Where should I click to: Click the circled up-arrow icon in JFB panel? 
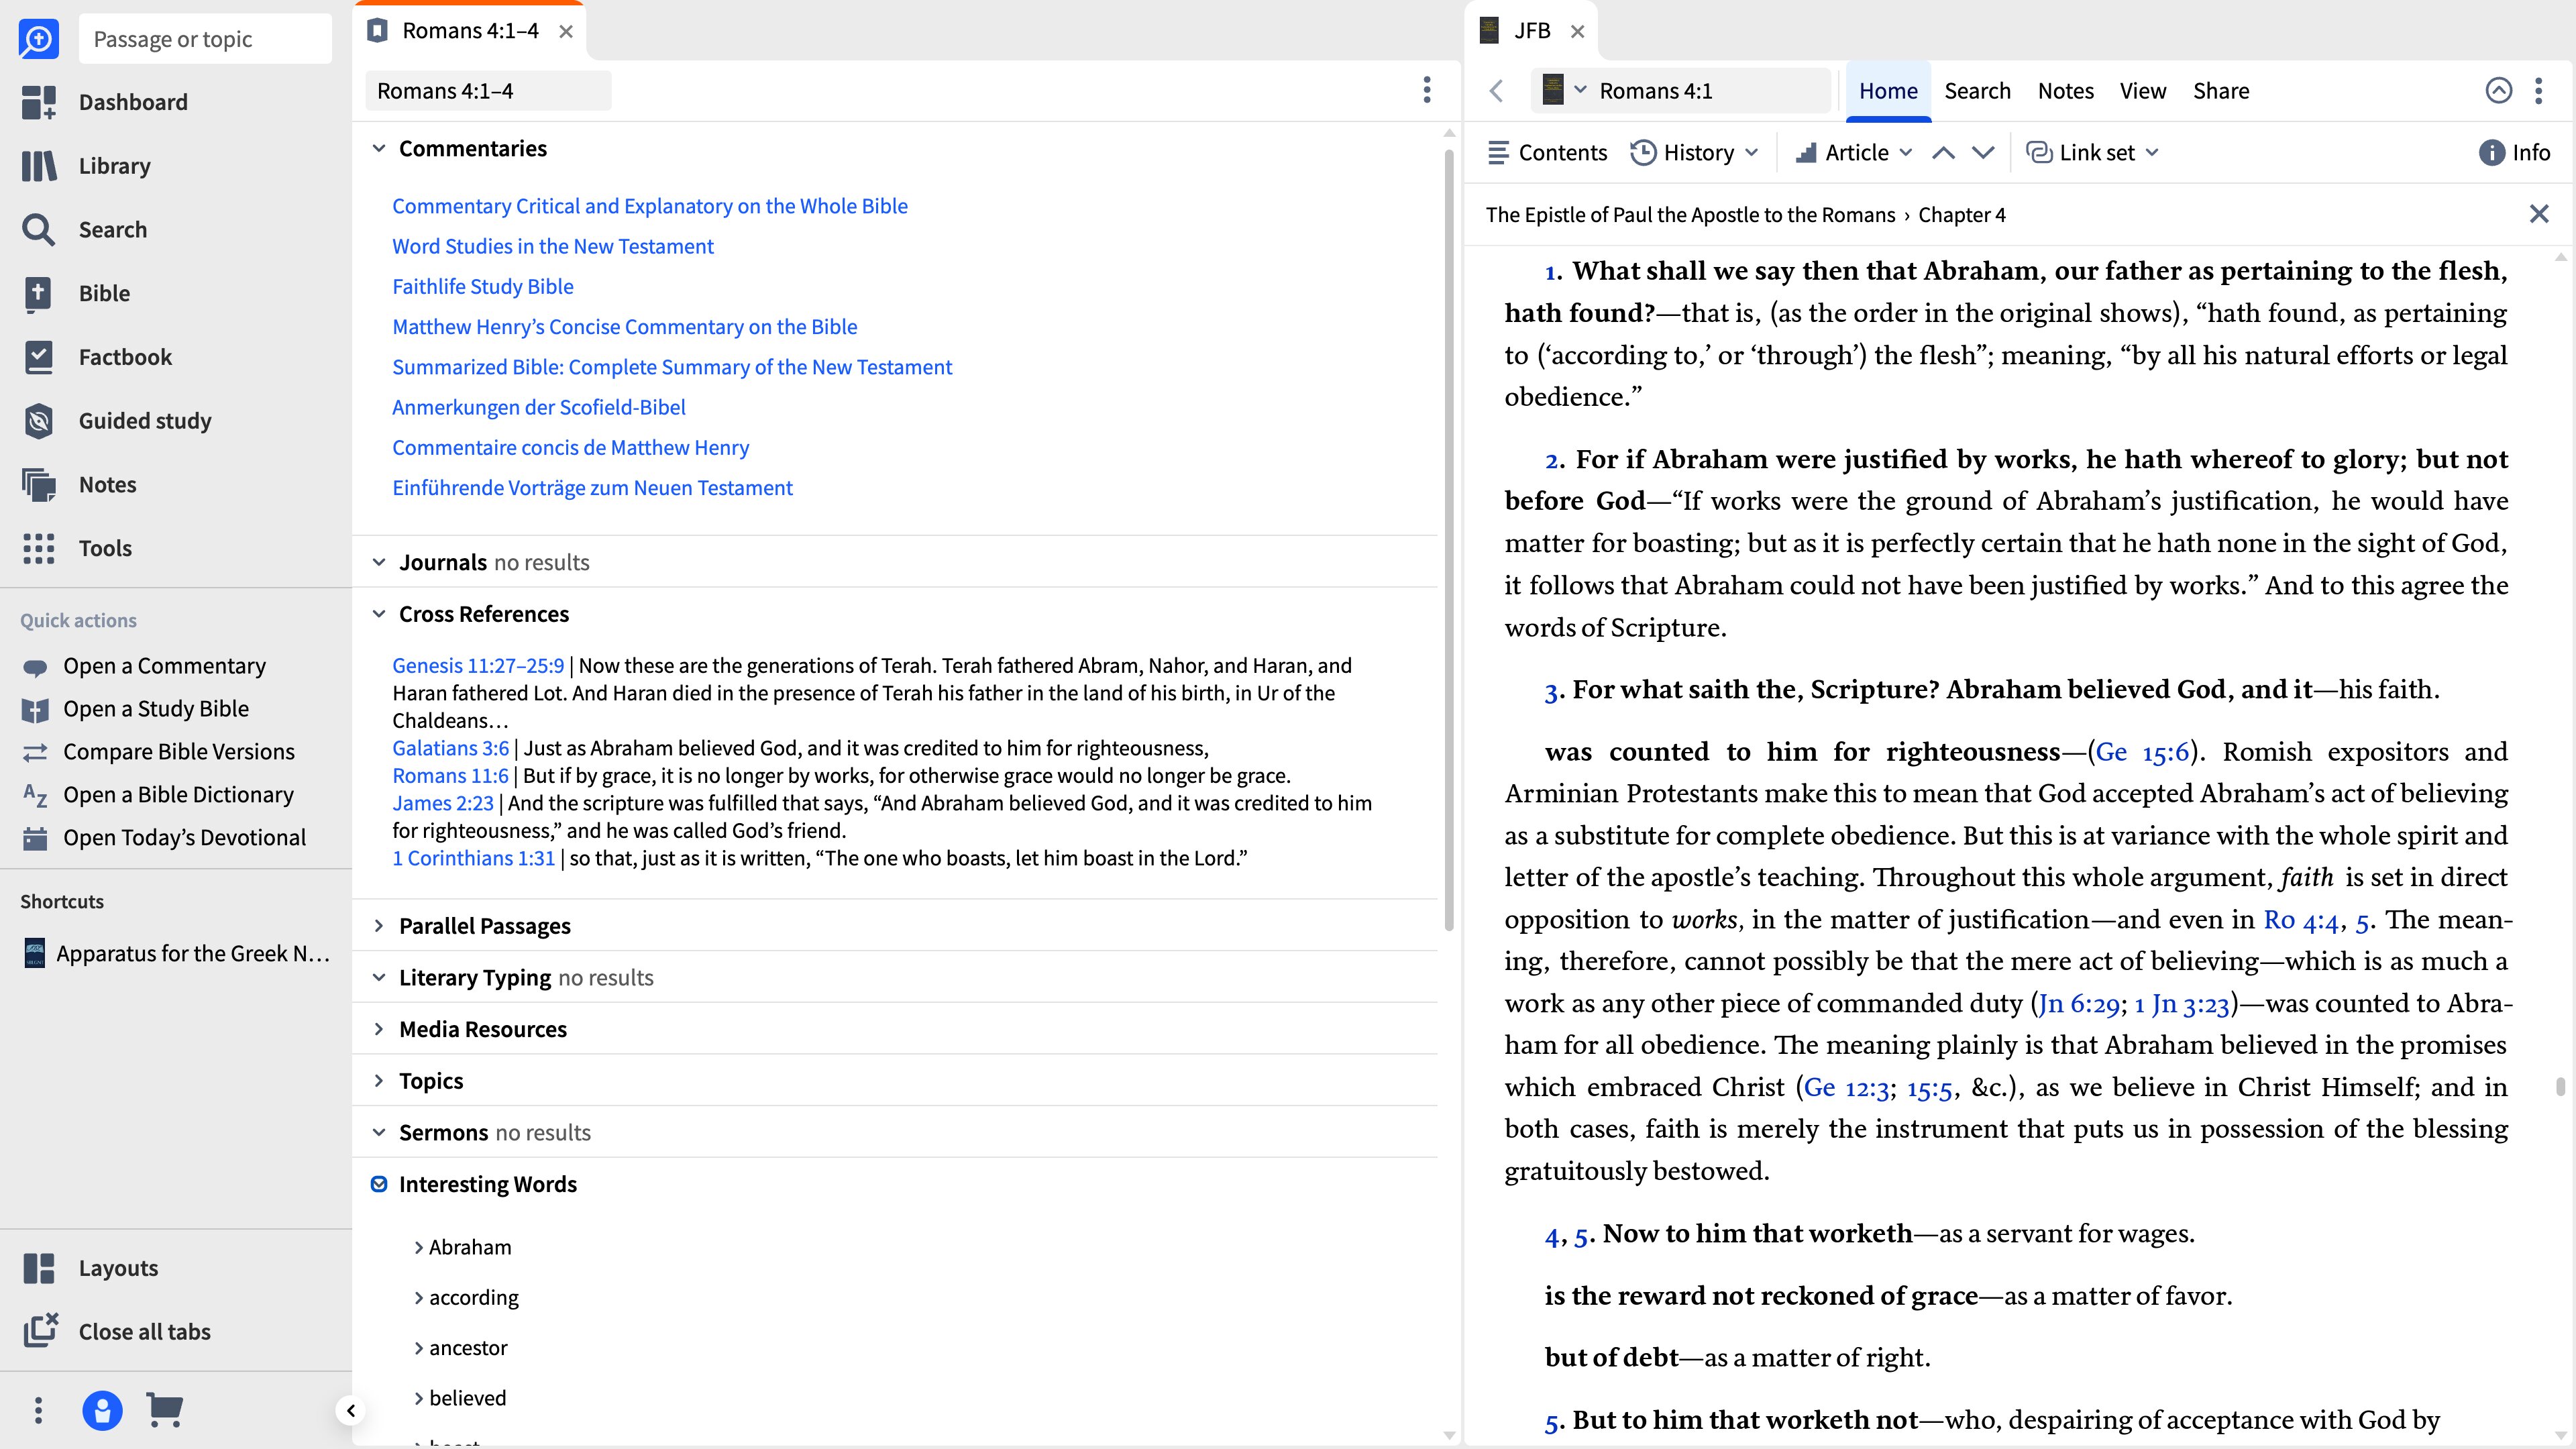point(2498,91)
